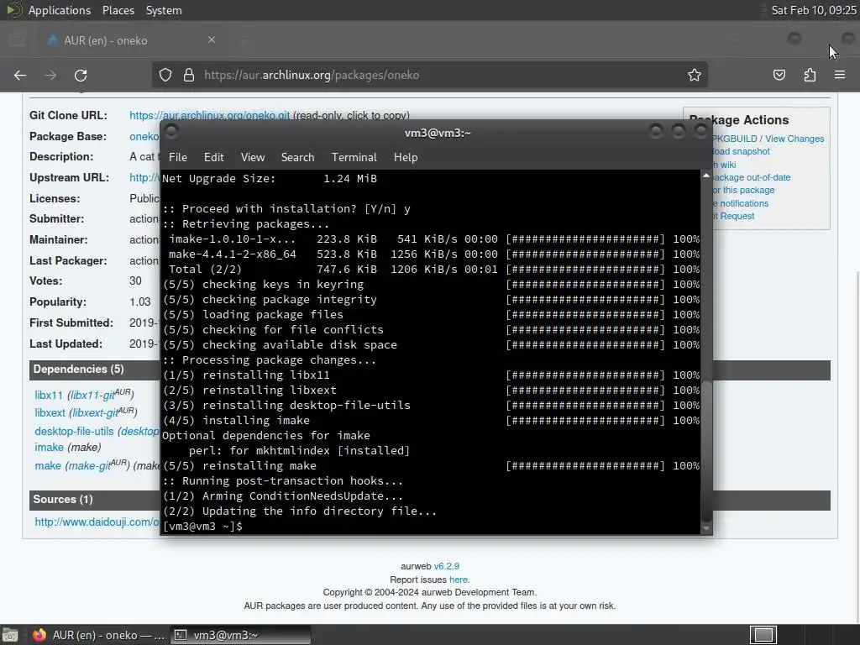Open the libx11-git AUR link
The width and height of the screenshot is (860, 645).
click(101, 395)
